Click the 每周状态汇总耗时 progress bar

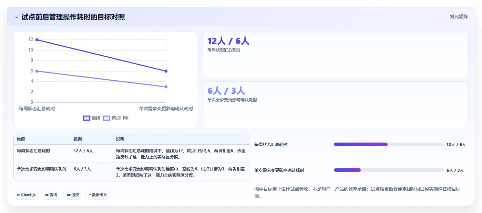coord(389,144)
